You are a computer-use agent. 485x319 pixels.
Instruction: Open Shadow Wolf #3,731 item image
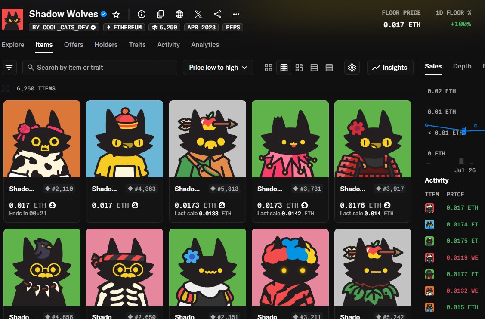point(290,139)
